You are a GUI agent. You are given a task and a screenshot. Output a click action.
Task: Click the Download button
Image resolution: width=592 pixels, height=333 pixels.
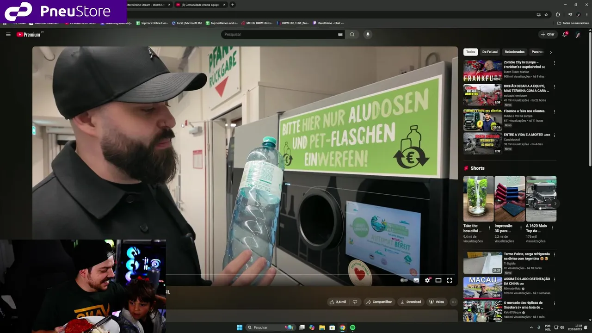pos(411,302)
